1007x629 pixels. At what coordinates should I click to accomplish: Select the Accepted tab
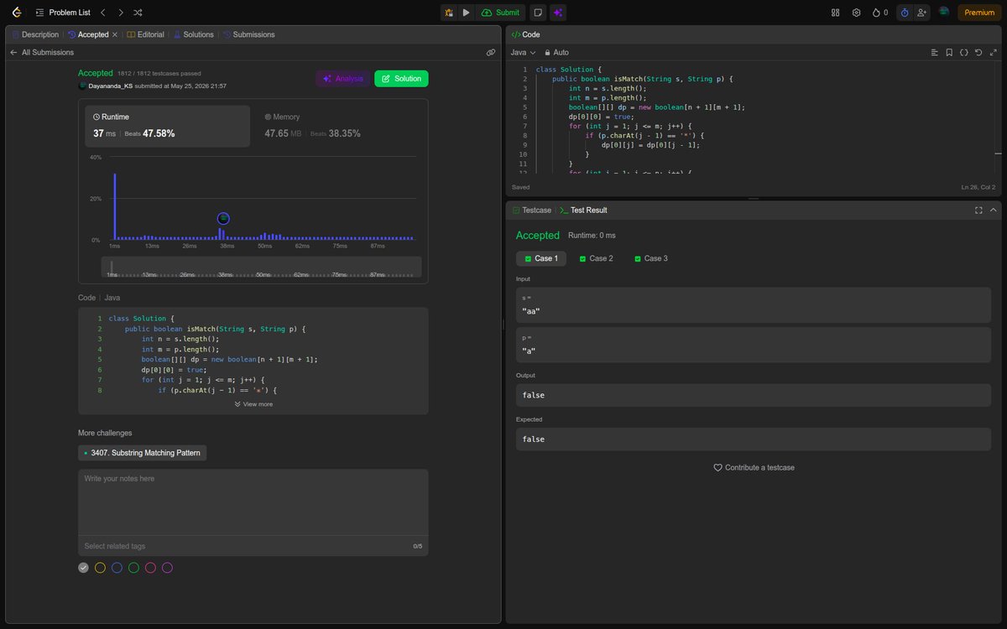point(88,34)
